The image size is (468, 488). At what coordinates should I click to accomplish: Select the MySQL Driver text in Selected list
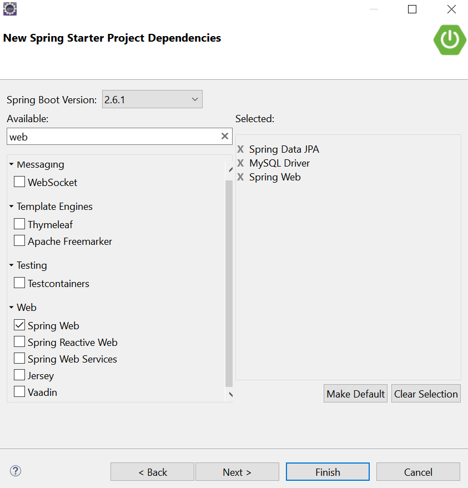click(x=279, y=163)
